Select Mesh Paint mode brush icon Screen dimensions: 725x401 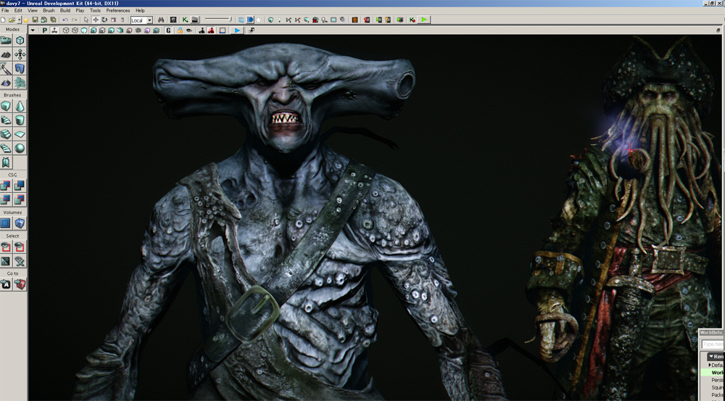(6, 69)
